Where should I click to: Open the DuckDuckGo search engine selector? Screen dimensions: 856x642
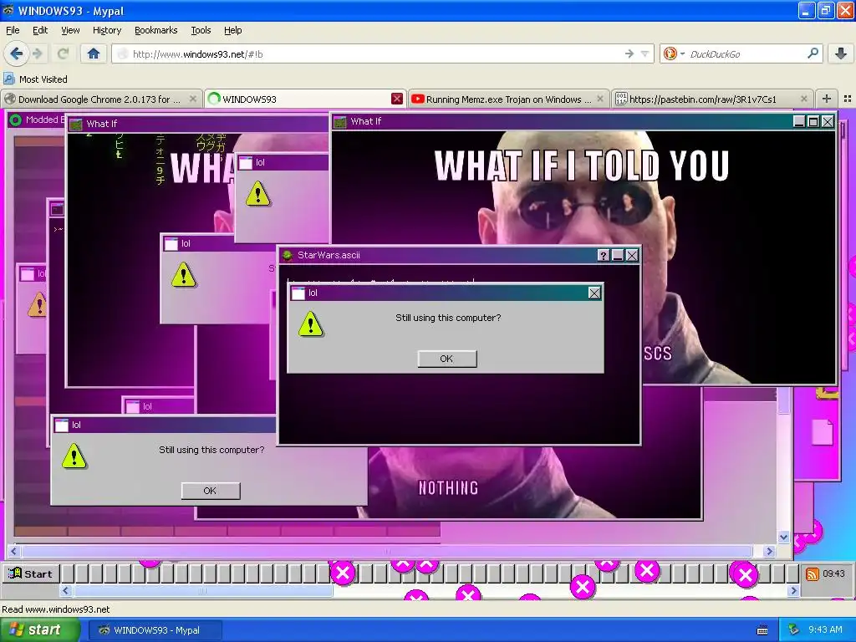pyautogui.click(x=675, y=53)
